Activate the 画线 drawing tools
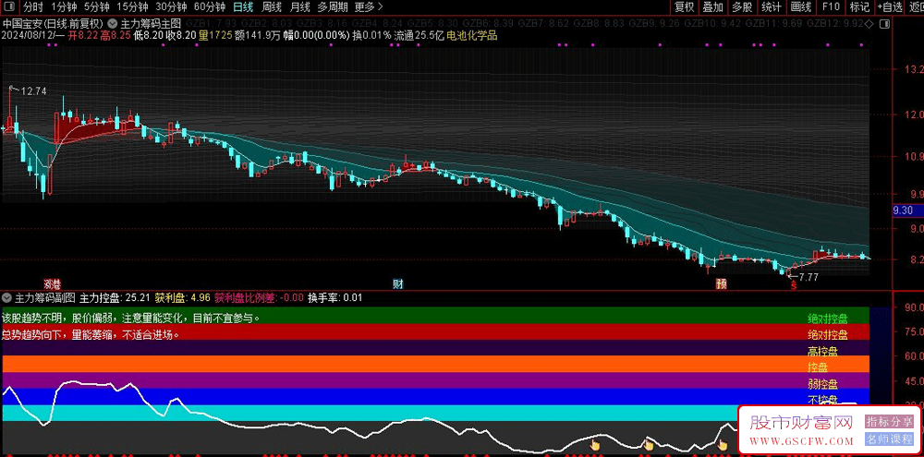The height and width of the screenshot is (457, 924). (801, 7)
